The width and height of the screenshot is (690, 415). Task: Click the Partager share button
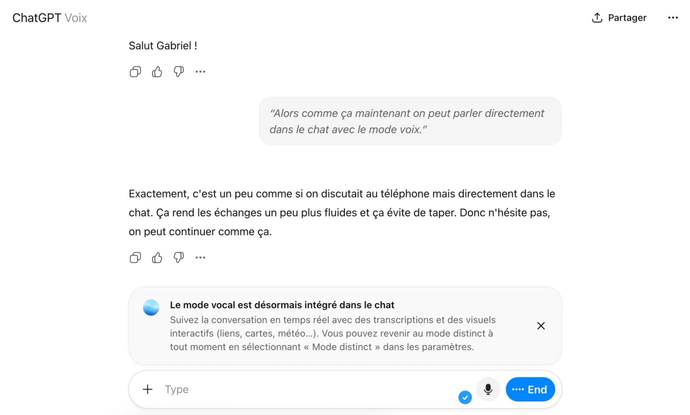(619, 18)
